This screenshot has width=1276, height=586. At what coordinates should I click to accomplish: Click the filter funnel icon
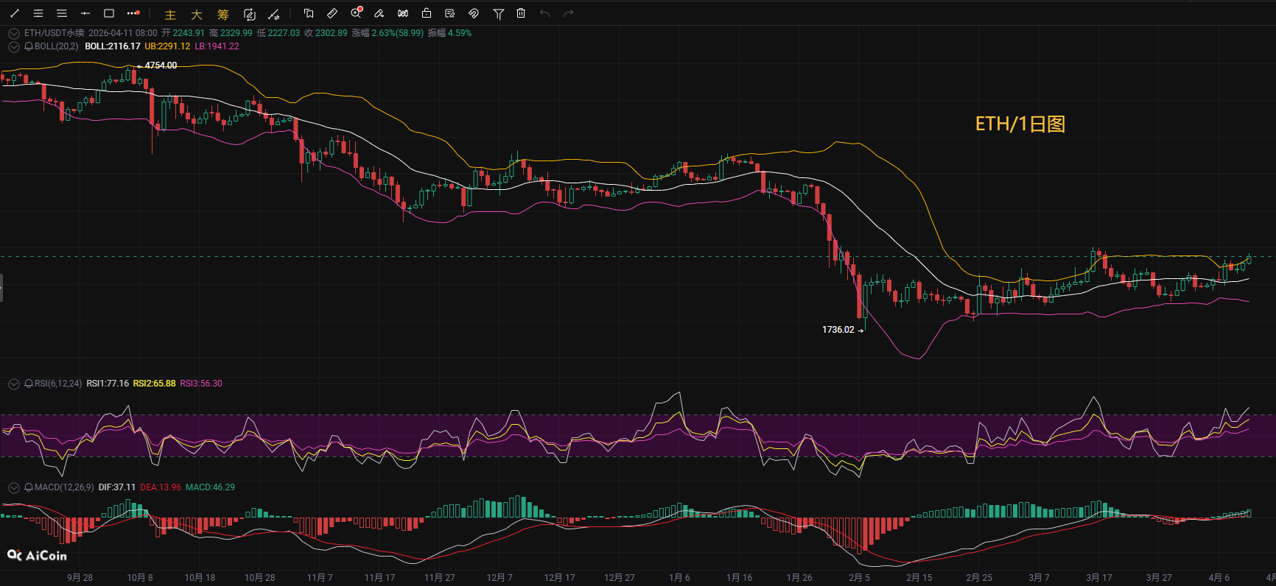[x=498, y=13]
